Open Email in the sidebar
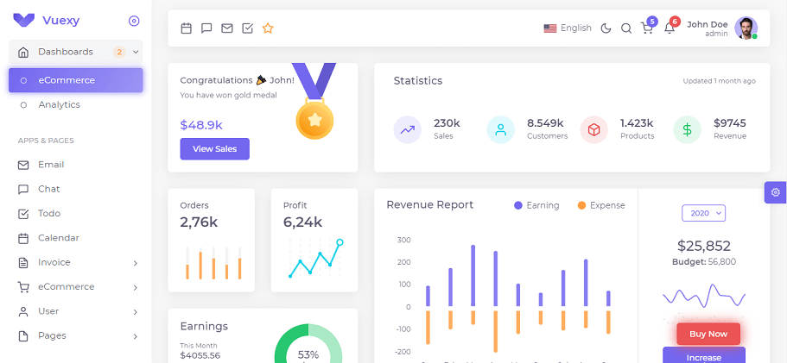The image size is (787, 363). click(76, 165)
